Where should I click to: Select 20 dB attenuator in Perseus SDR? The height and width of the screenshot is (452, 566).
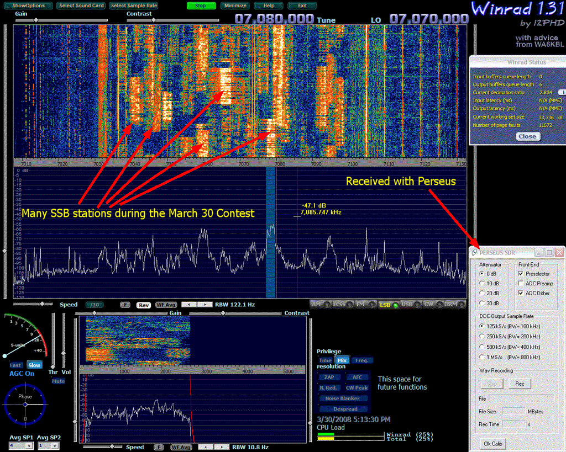(490, 293)
